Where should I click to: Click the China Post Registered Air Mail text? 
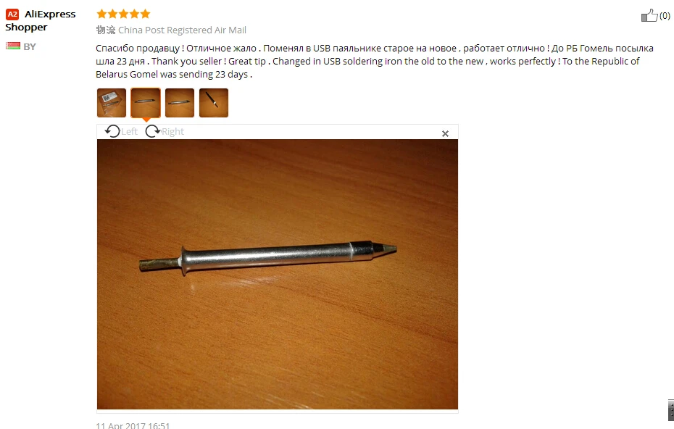(x=182, y=30)
